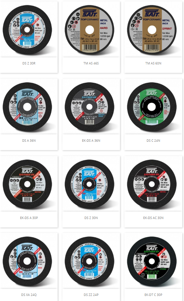Image resolution: width=184 pixels, height=301 pixels.
Task: Open the DS A 36N blue disc image
Action: point(27,107)
